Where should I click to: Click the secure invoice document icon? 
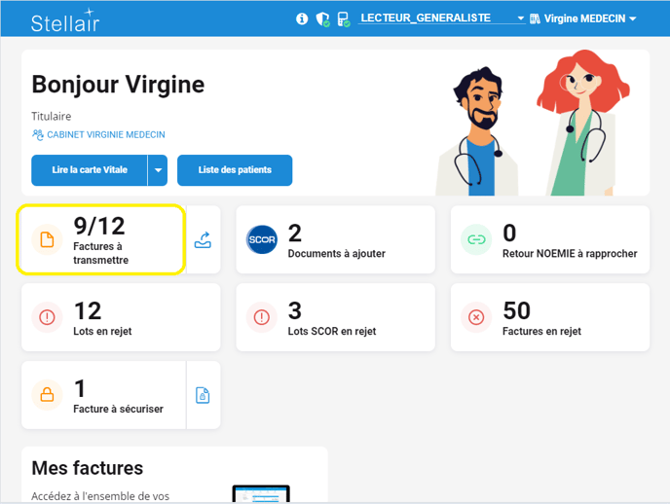[x=203, y=395]
